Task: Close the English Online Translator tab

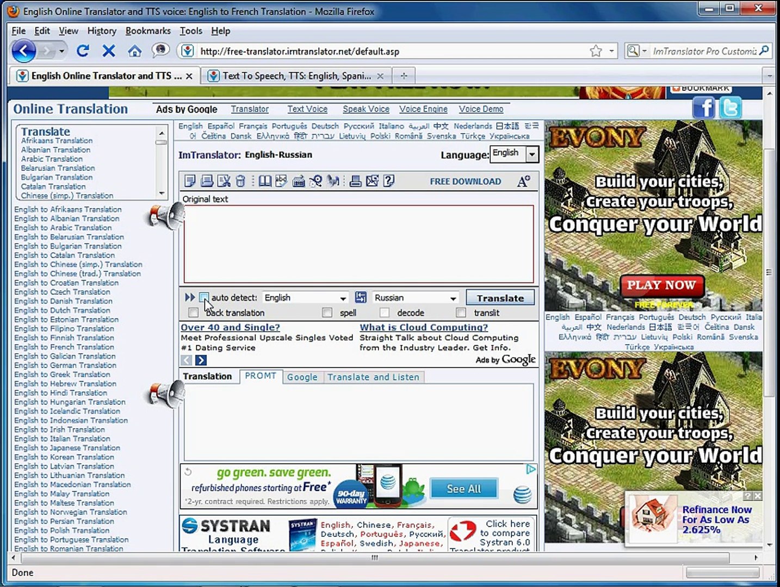Action: [189, 76]
